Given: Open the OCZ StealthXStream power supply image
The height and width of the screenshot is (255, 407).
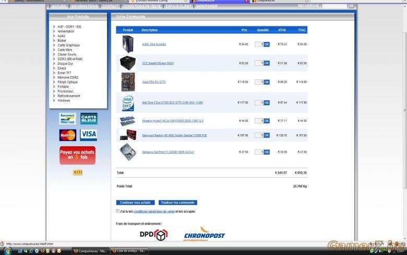Looking at the screenshot, I should point(127,63).
